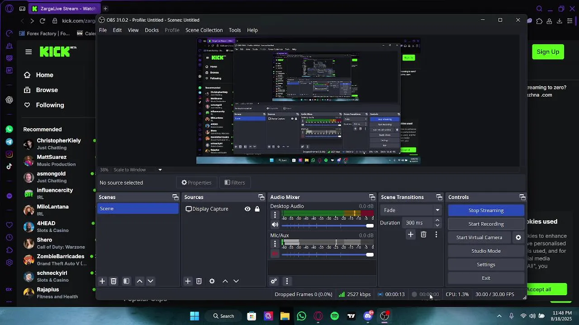
Task: Add a scene transition with plus icon
Action: tap(411, 235)
